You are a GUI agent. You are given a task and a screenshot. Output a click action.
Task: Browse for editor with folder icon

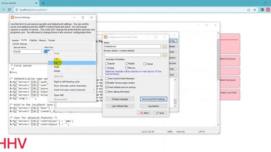tap(165, 46)
